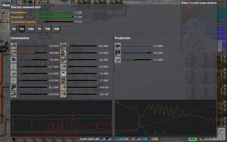The width and height of the screenshot is (227, 142).
Task: Choose the 1h time range
Action: click(x=39, y=29)
